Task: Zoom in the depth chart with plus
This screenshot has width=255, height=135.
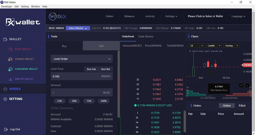Action: (x=241, y=85)
